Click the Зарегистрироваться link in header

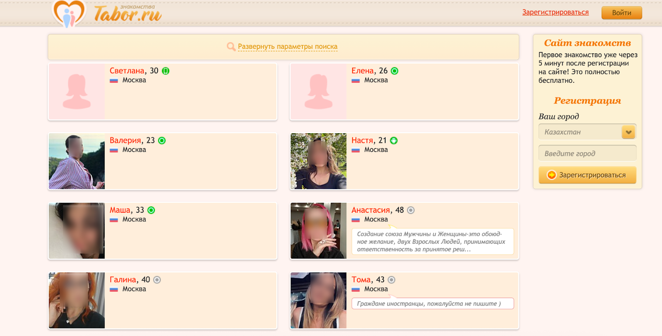click(555, 12)
